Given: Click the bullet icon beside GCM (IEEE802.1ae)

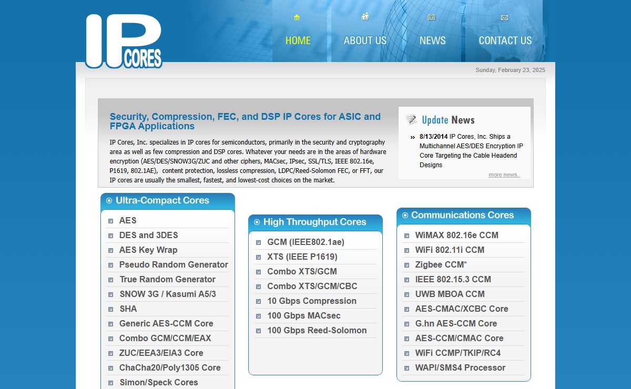Looking at the screenshot, I should pyautogui.click(x=258, y=243).
